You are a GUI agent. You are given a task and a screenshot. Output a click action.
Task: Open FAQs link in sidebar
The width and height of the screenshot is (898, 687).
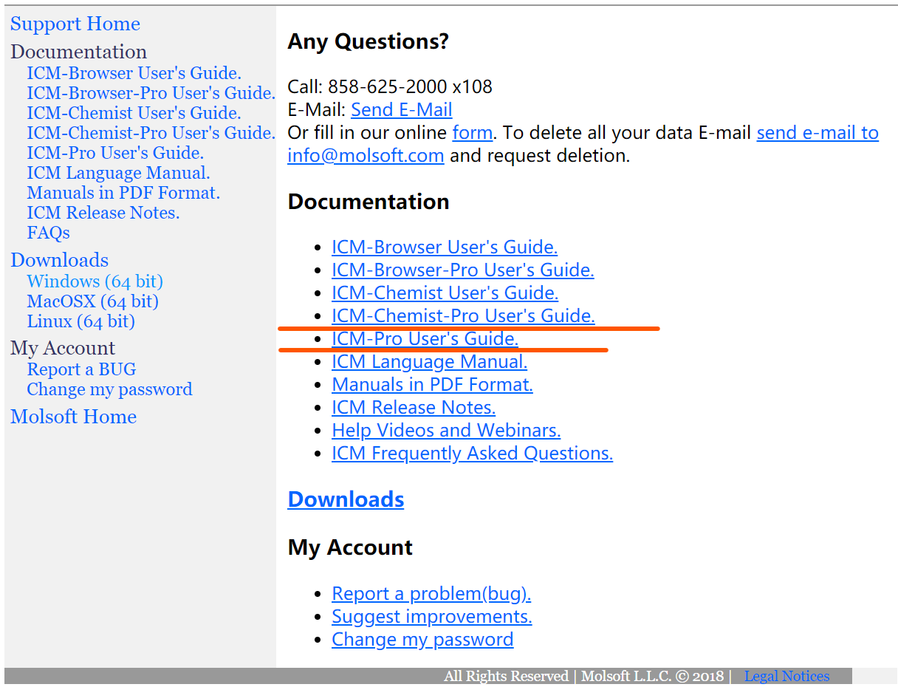[x=49, y=233]
